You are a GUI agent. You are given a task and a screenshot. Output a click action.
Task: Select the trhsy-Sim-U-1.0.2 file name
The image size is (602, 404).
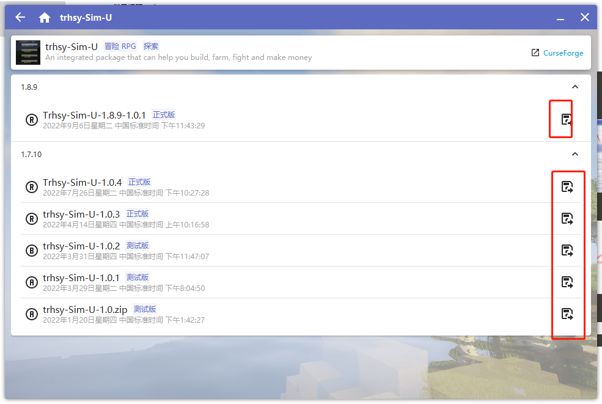pyautogui.click(x=81, y=246)
